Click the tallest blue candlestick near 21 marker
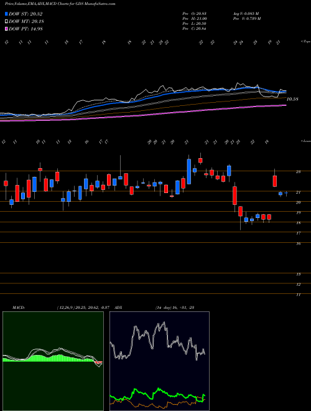The image size is (311, 411). click(188, 171)
